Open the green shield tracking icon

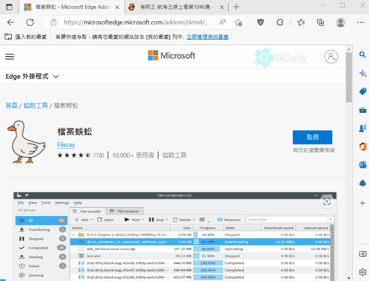(260, 22)
